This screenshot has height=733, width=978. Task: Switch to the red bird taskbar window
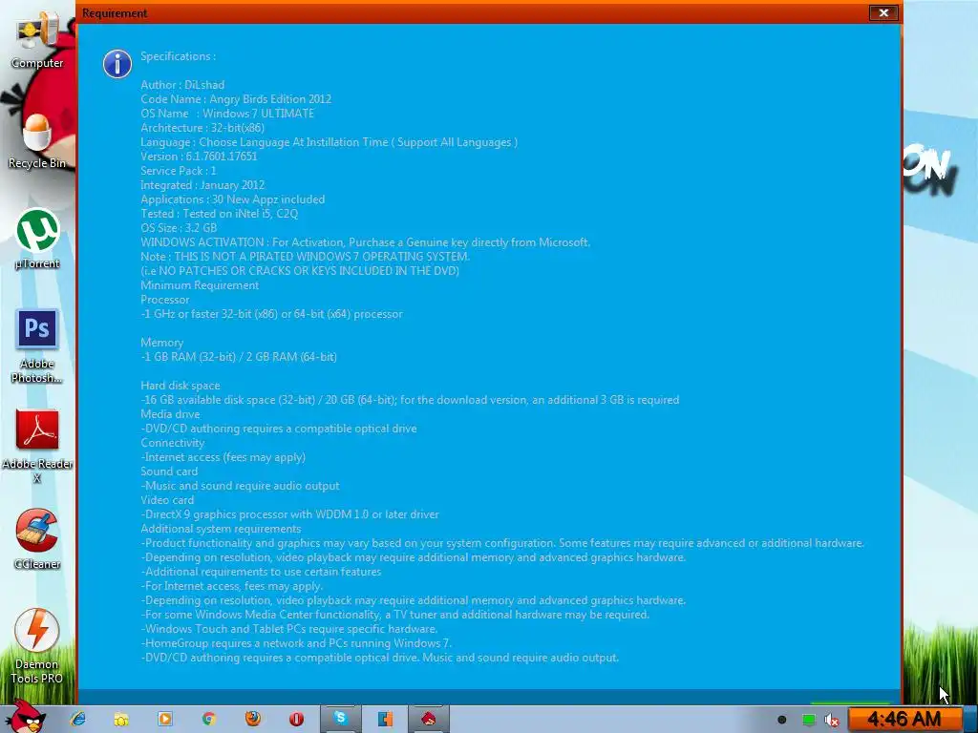(429, 719)
